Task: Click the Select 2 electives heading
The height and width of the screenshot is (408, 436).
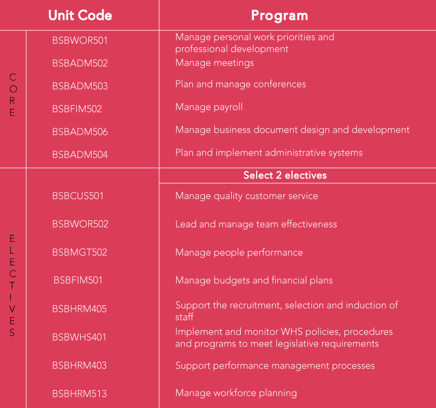Action: coord(285,175)
